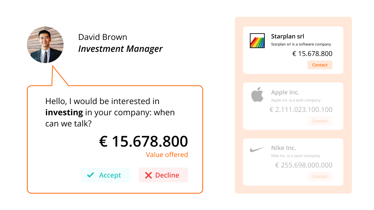This screenshot has width=374, height=210.
Task: Click the Investment Manager title
Action: (x=120, y=49)
